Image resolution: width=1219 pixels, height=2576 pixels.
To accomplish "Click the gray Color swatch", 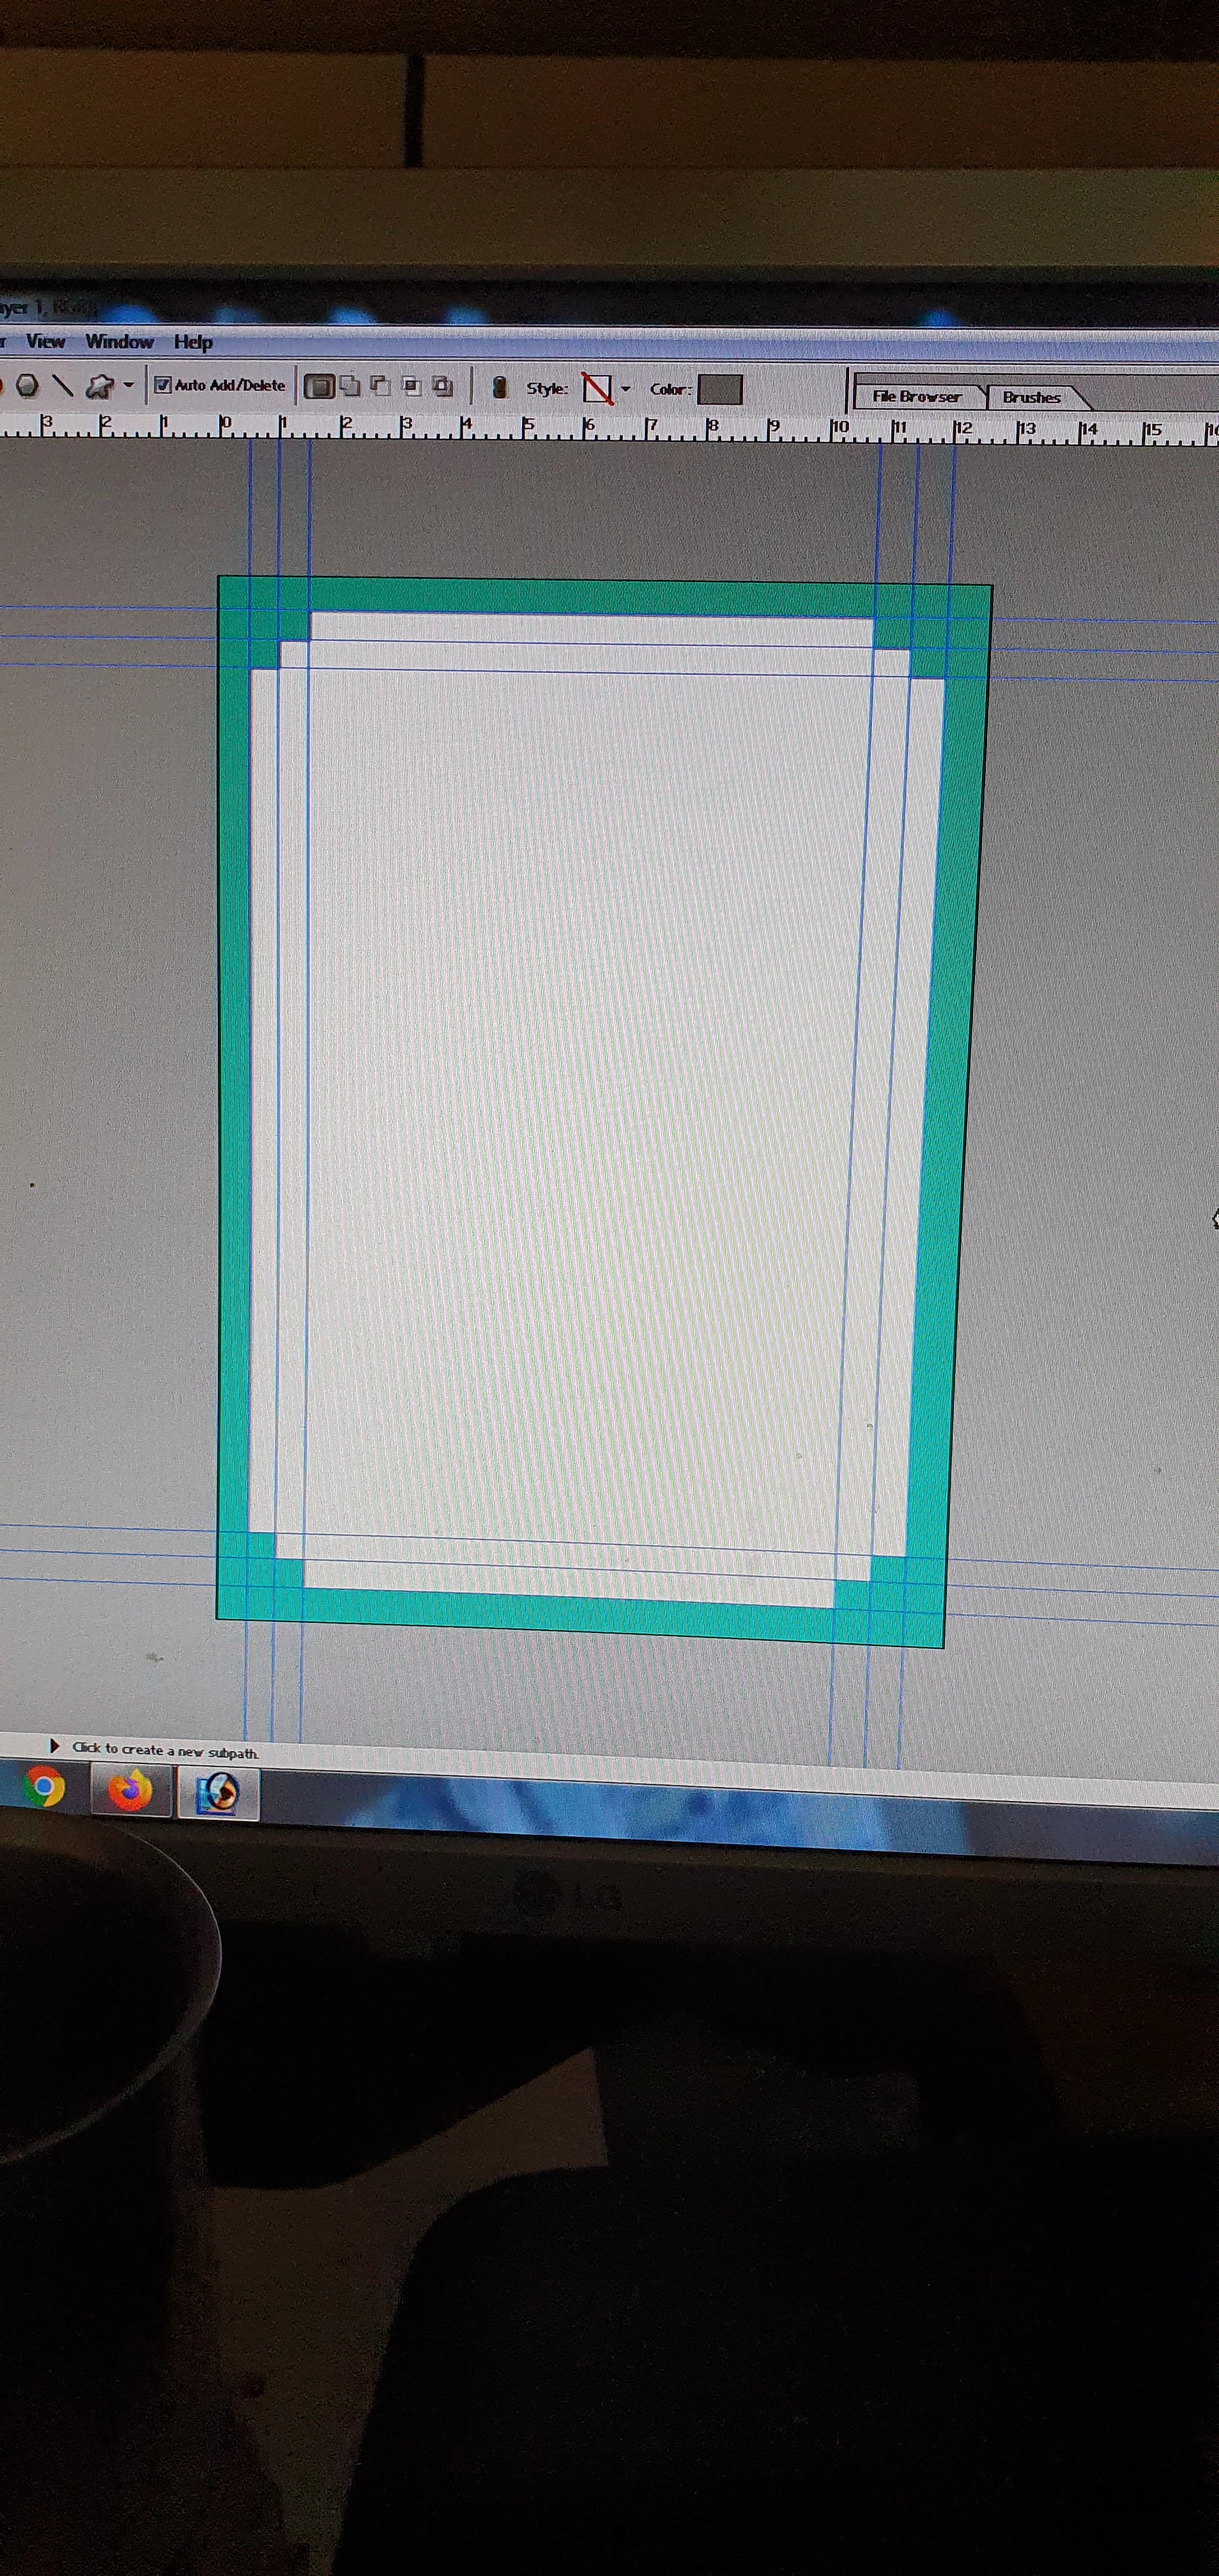I will [719, 390].
